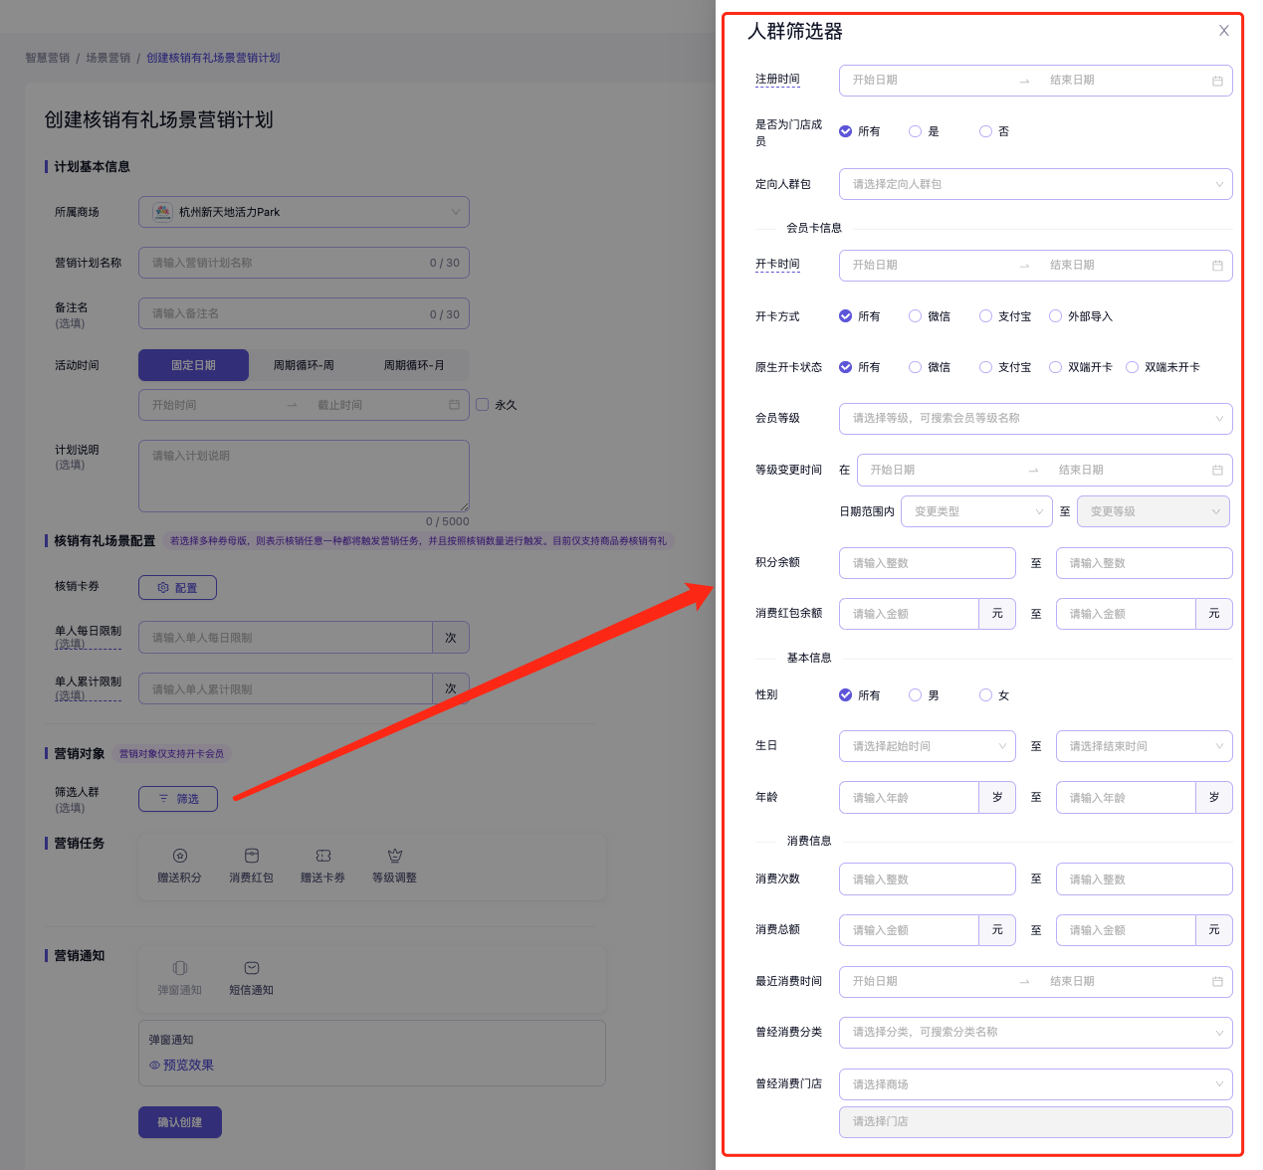Close the 人群筛选器 panel
The width and height of the screenshot is (1263, 1170).
1224,31
